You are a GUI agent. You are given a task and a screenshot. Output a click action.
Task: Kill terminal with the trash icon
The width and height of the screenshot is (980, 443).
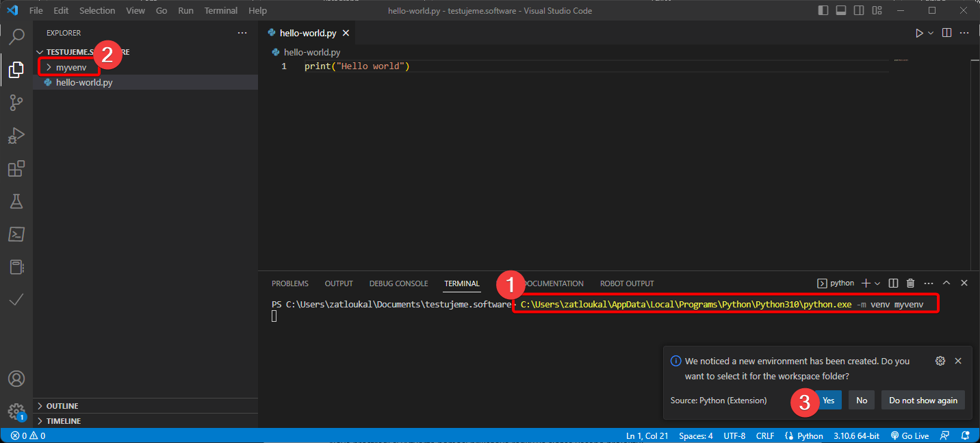click(910, 283)
